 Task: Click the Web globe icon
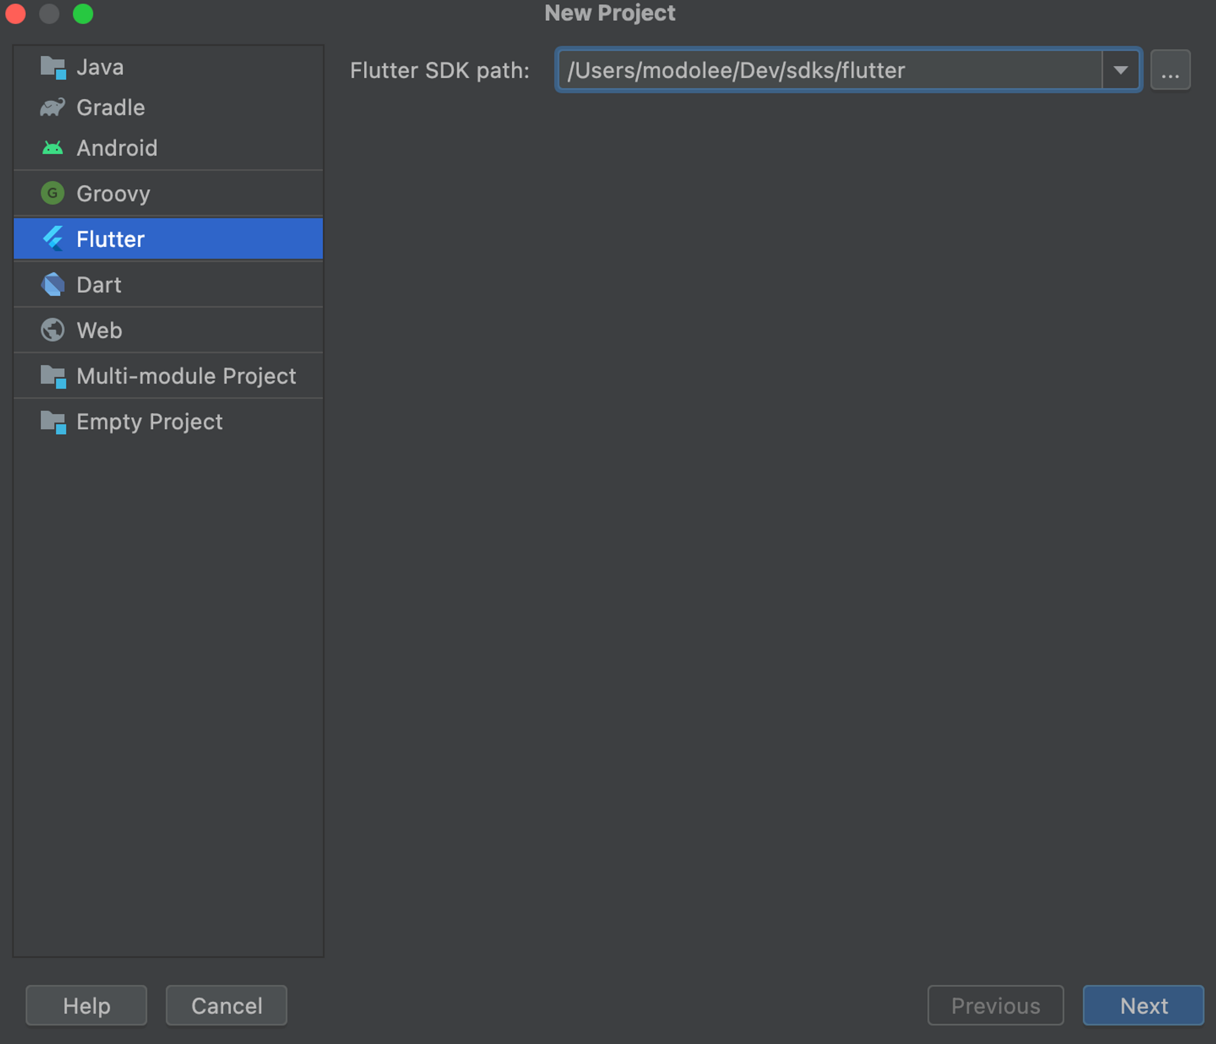[x=53, y=330]
